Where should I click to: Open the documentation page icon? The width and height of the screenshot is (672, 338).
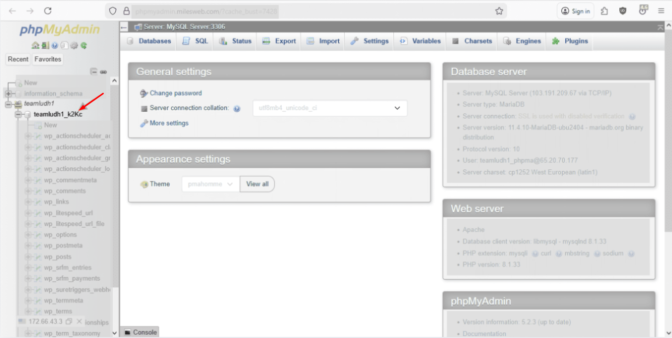coord(64,45)
